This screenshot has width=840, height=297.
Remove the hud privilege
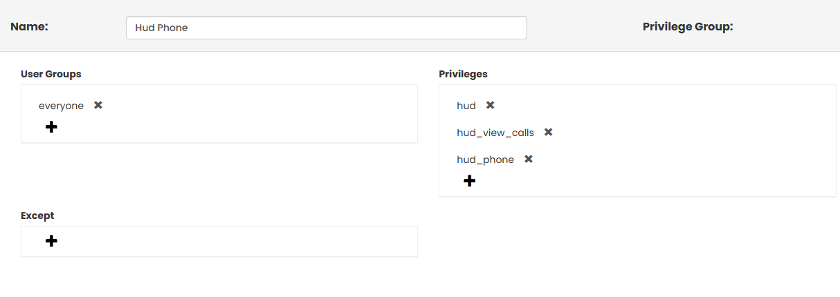(490, 106)
